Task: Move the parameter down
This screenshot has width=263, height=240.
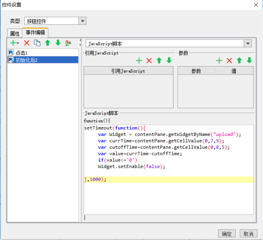Action: 250,60
